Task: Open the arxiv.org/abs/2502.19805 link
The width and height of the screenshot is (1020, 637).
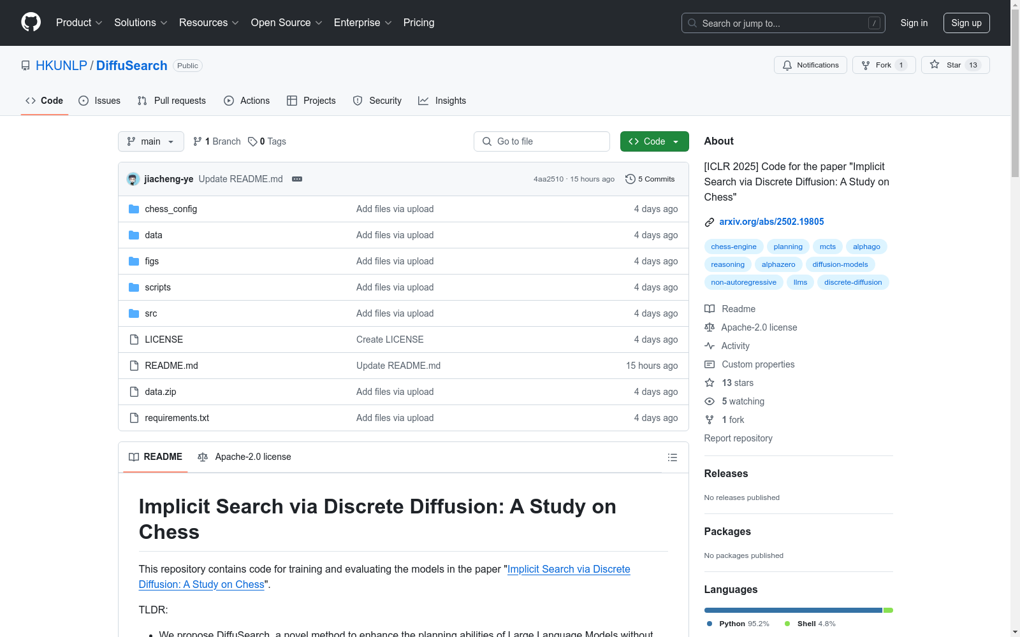Action: pos(771,222)
